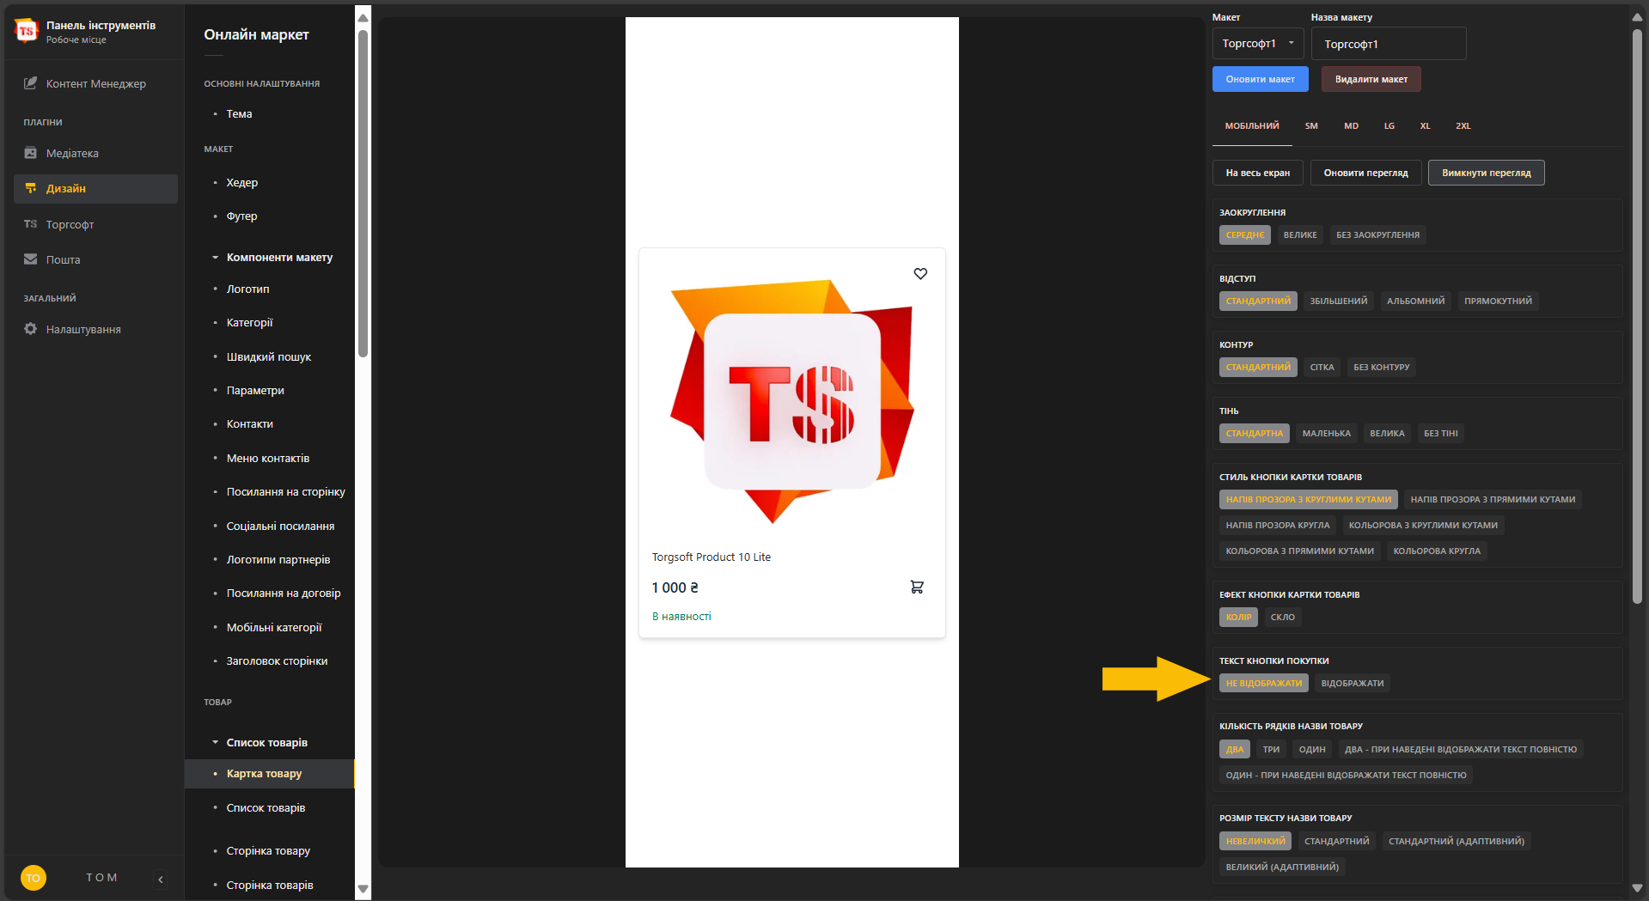Switch to LG breakpoint tab

tap(1389, 125)
